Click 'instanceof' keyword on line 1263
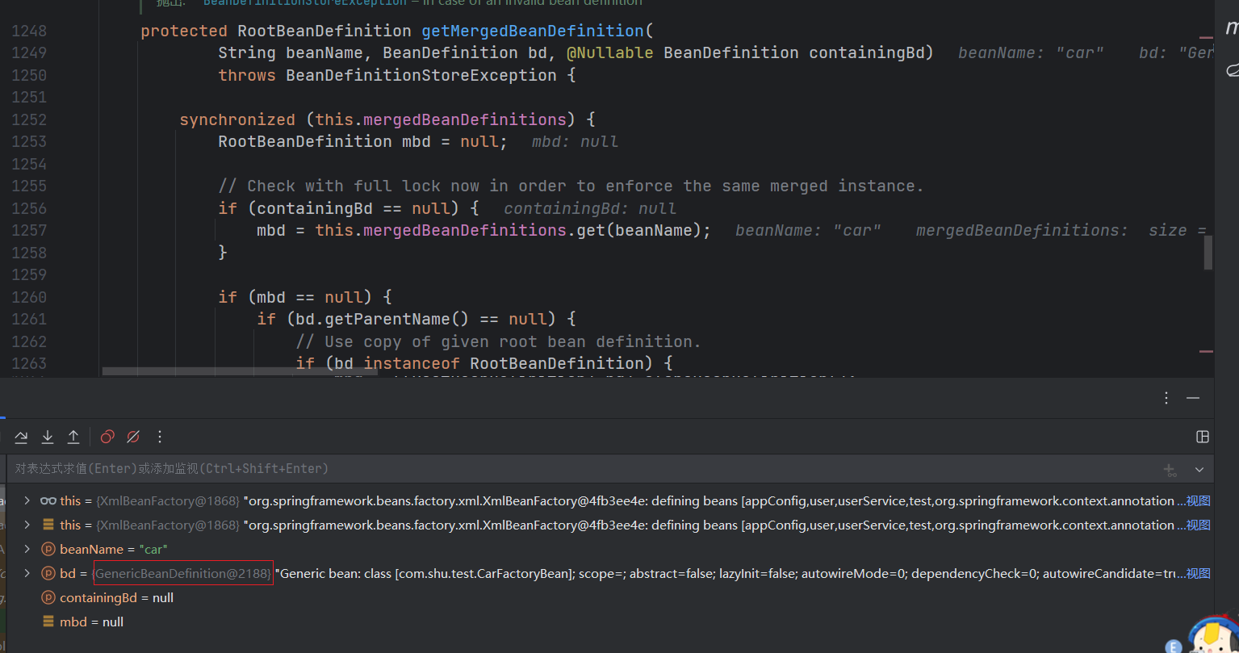1239x653 pixels. [412, 363]
